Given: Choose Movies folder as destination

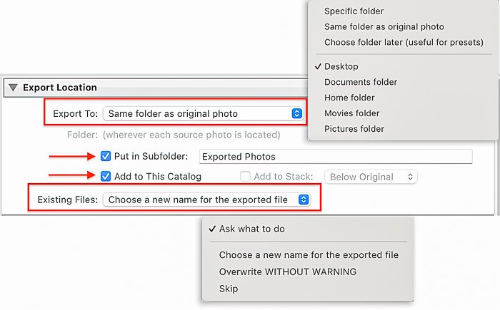Looking at the screenshot, I should 351,113.
